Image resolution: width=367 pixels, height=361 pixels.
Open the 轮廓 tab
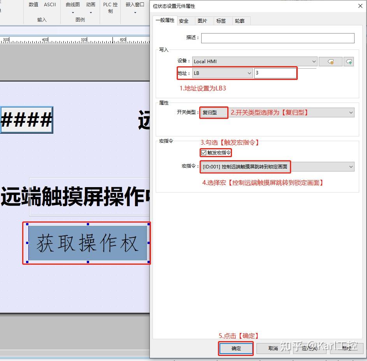click(241, 21)
